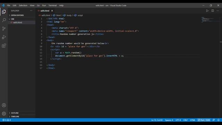Click the getElementById code line

point(89,56)
